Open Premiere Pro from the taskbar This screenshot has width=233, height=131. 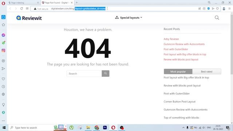105,128
